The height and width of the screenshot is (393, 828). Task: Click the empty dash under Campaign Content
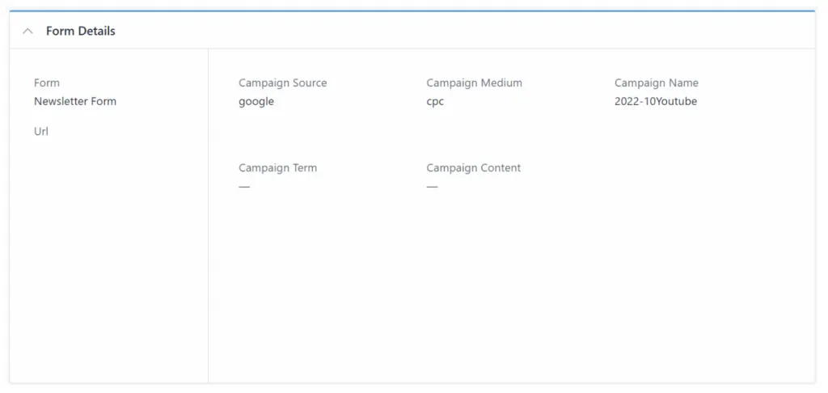pyautogui.click(x=432, y=187)
